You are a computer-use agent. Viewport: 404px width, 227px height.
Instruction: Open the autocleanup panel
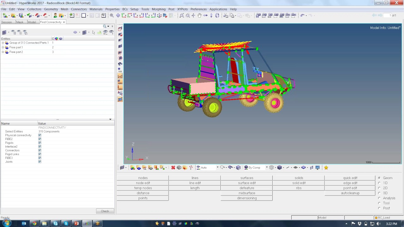coord(350,193)
